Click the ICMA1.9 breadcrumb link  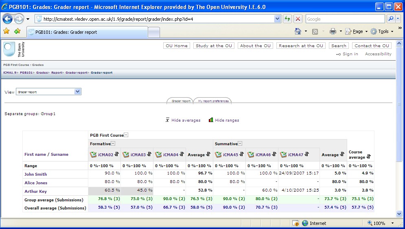pos(9,72)
